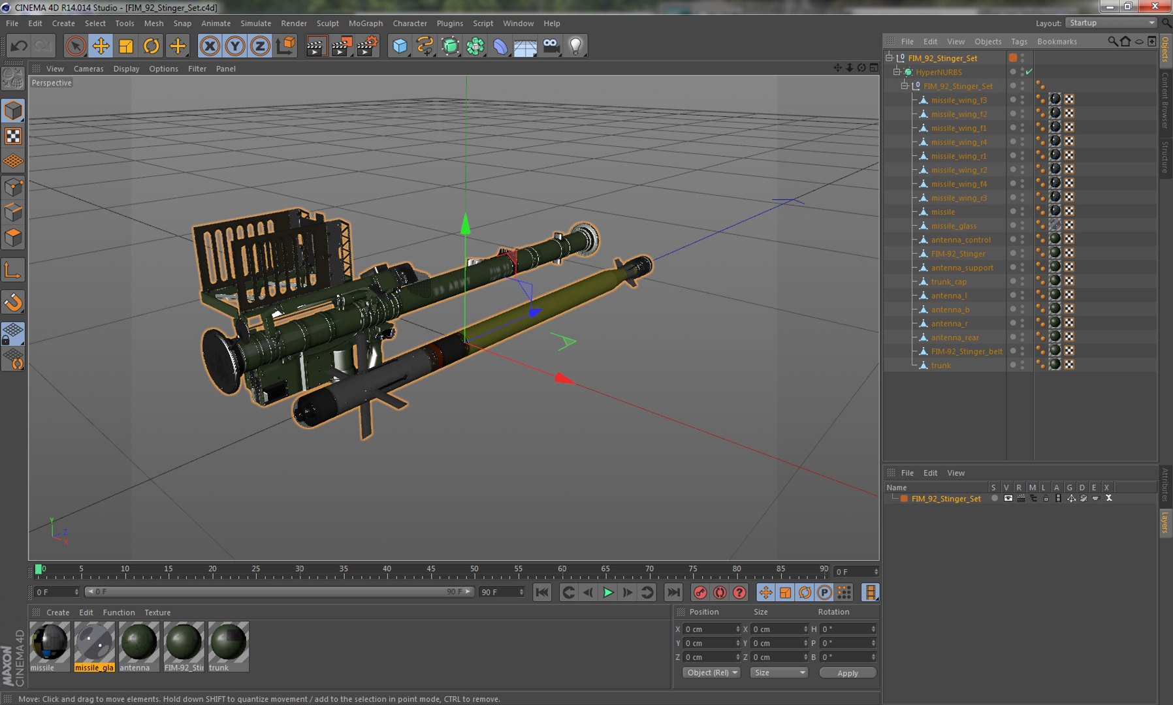Open the Object Manager Tags menu
This screenshot has height=705, width=1173.
click(1019, 41)
